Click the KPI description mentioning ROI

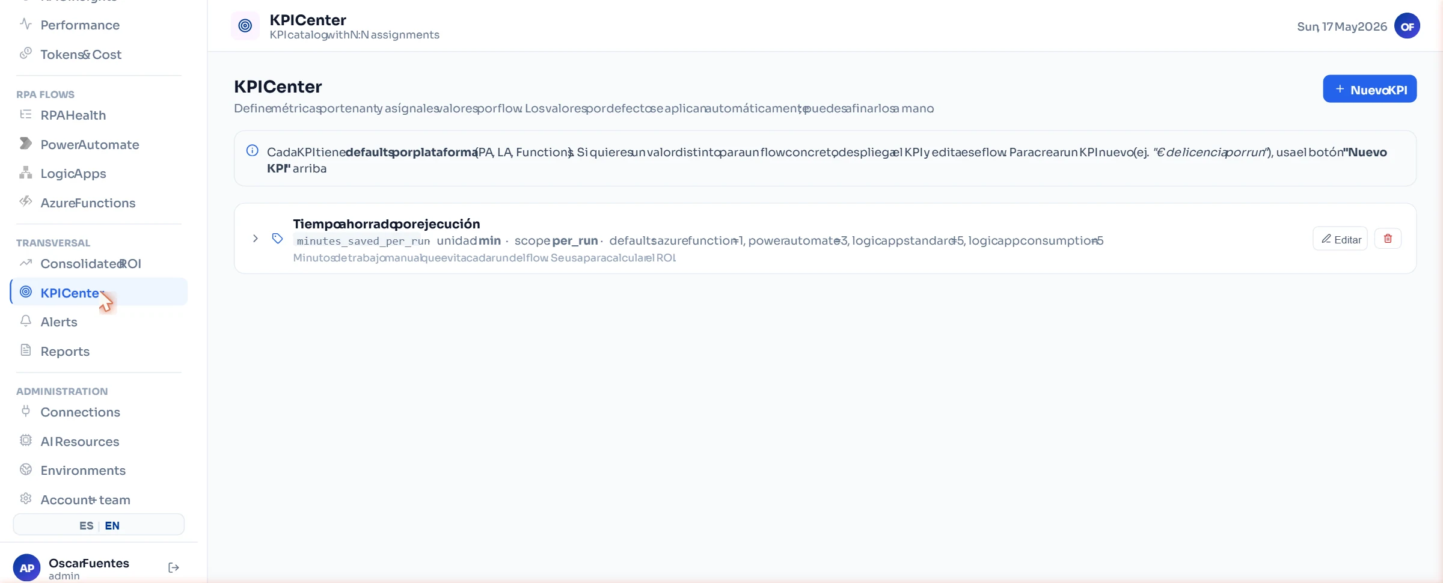click(x=485, y=258)
